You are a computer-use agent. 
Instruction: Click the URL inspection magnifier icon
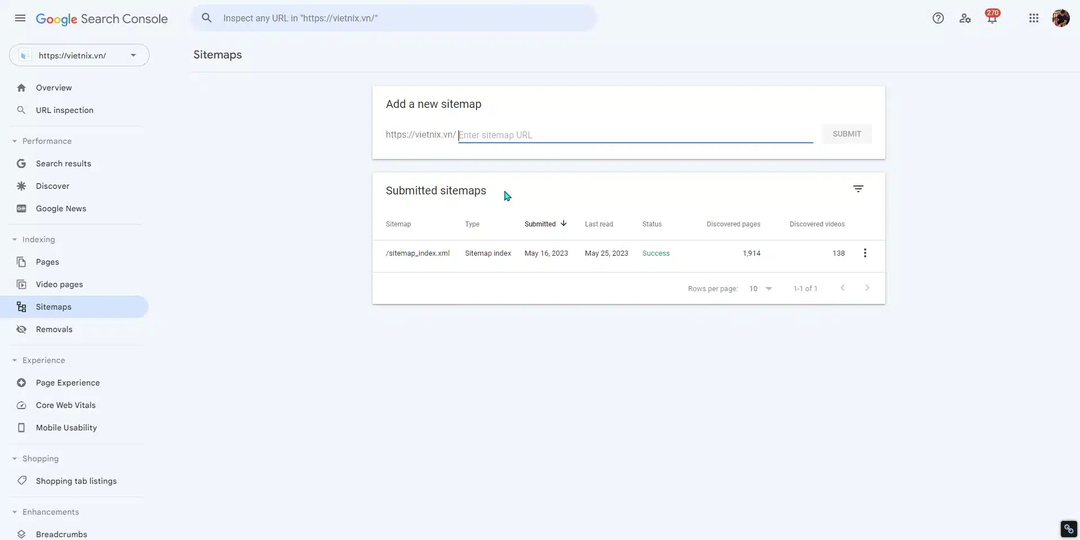point(21,110)
